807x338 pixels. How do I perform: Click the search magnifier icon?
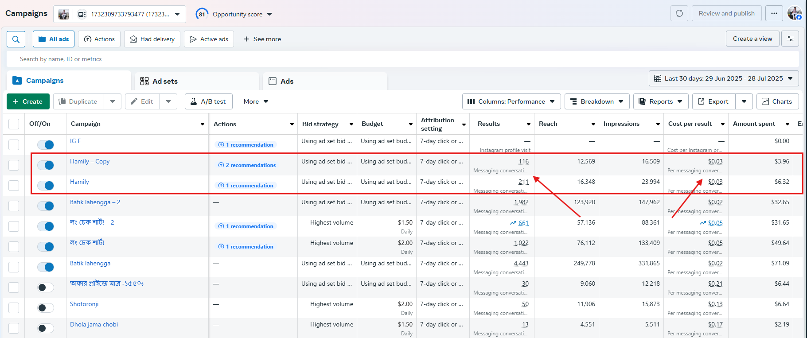coord(16,39)
